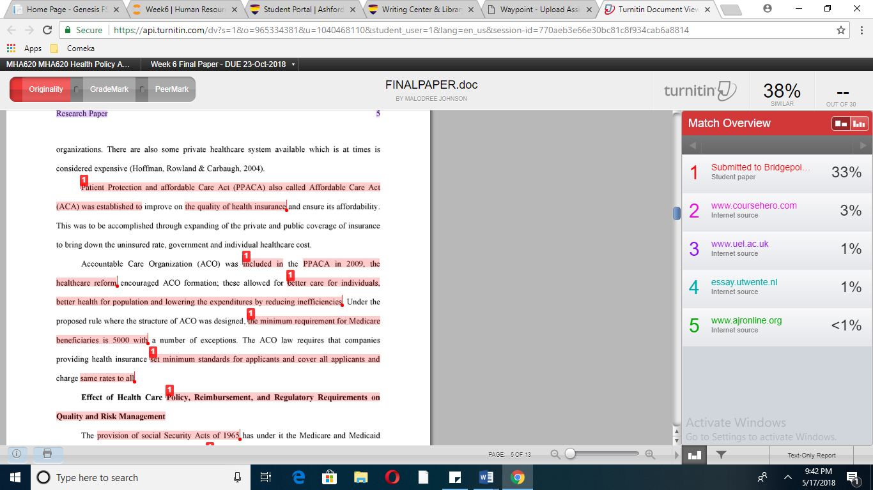The image size is (873, 490).
Task: Click match flag 1 near 'better care'
Action: tap(290, 275)
